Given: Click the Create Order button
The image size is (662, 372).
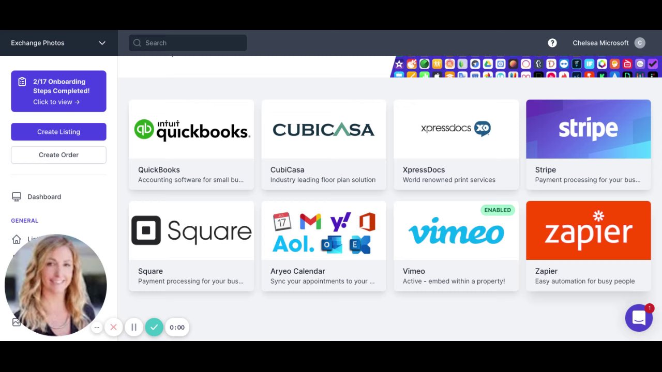Looking at the screenshot, I should click(x=58, y=154).
